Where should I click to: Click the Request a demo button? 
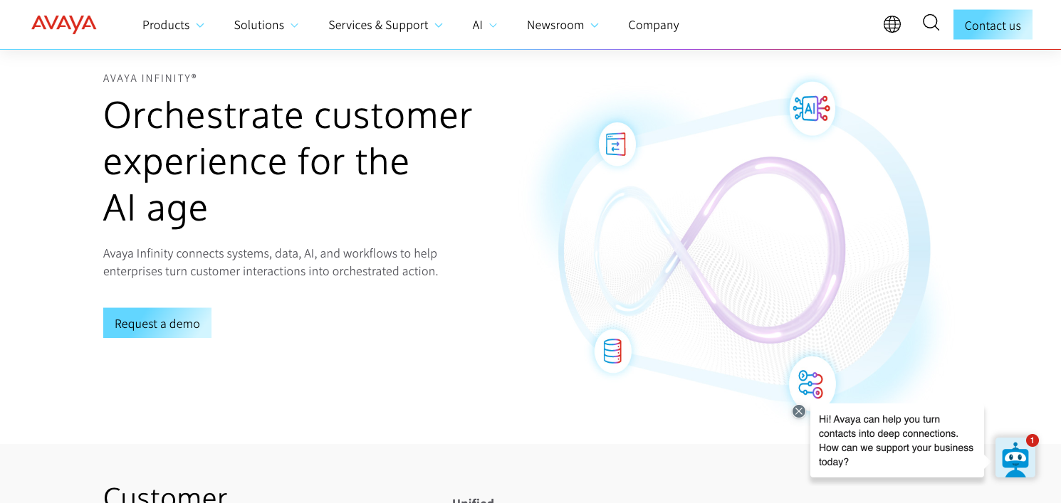(157, 323)
